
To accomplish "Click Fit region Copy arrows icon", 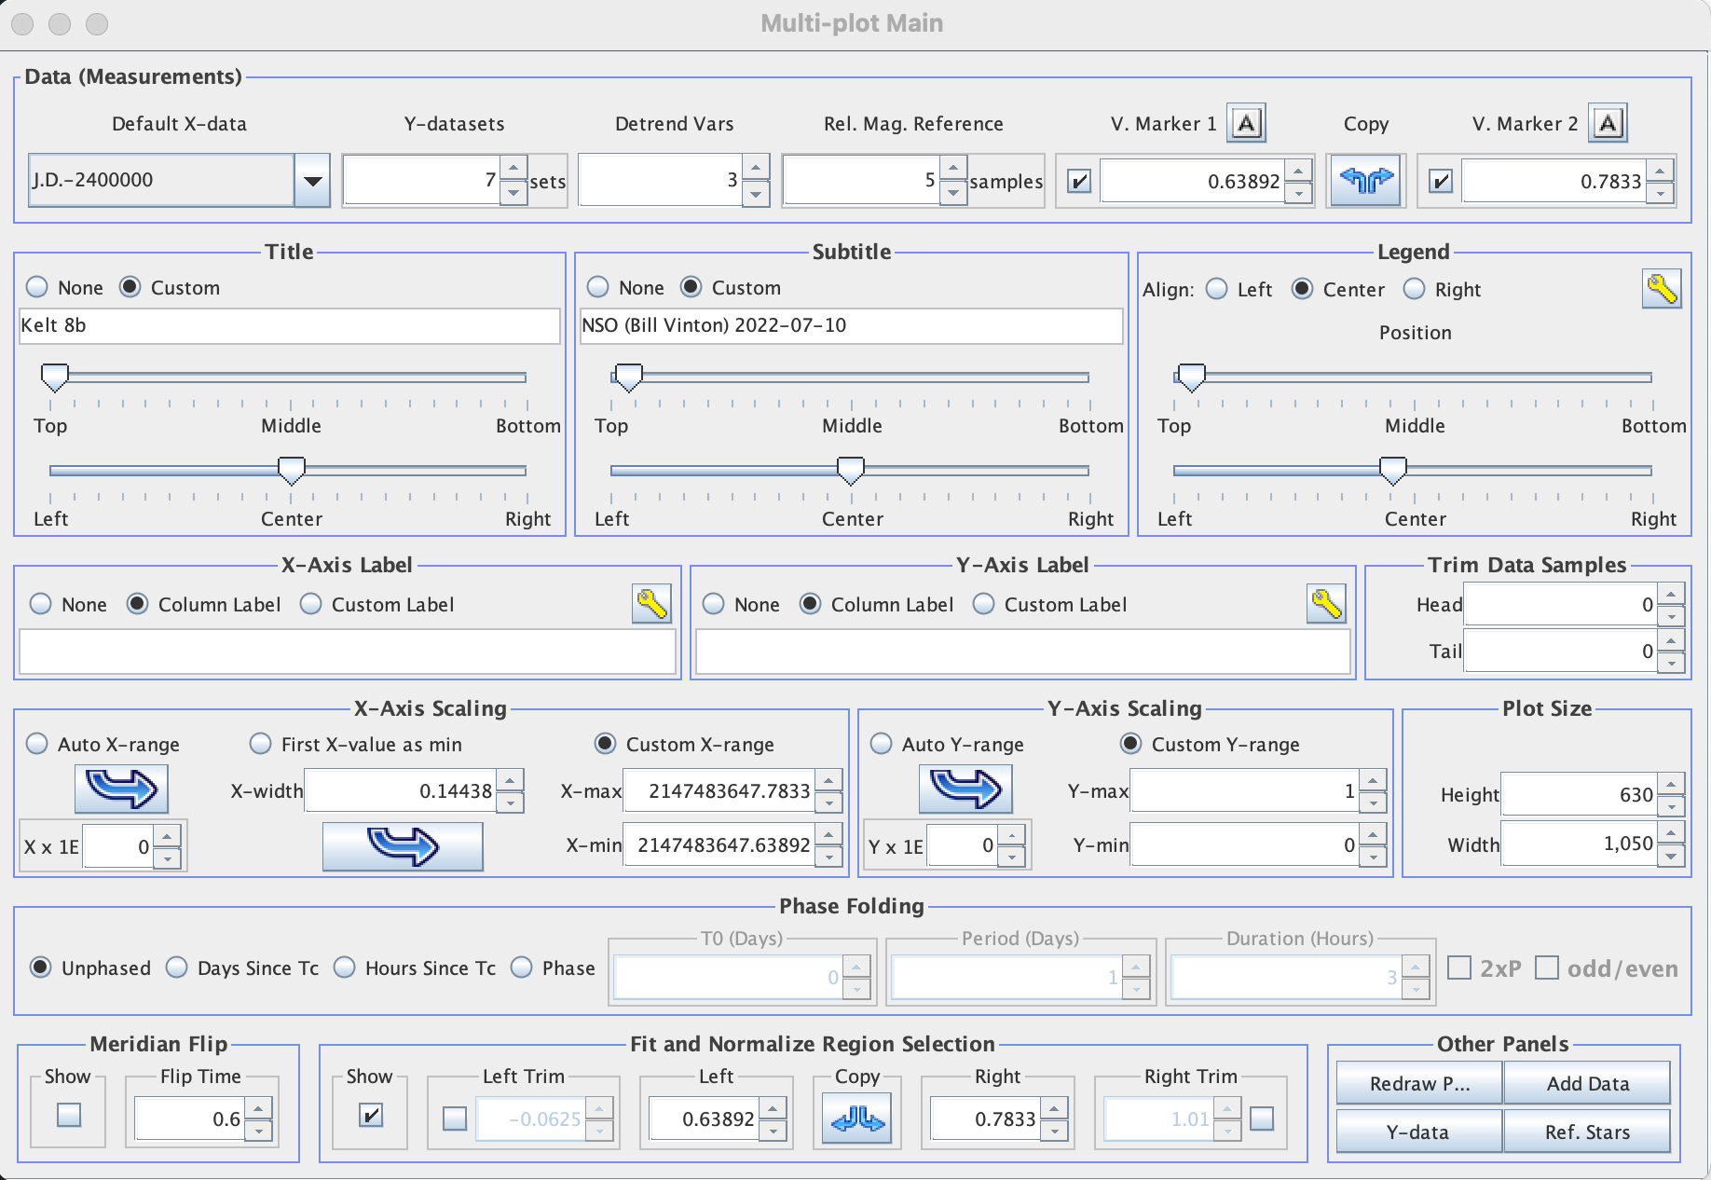I will point(856,1118).
